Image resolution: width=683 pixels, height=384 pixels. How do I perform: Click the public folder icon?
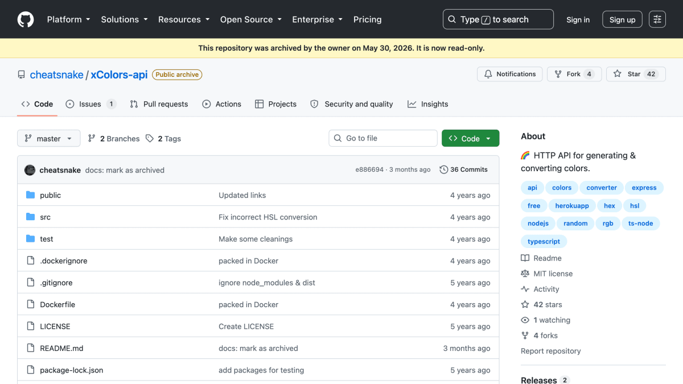pyautogui.click(x=31, y=195)
